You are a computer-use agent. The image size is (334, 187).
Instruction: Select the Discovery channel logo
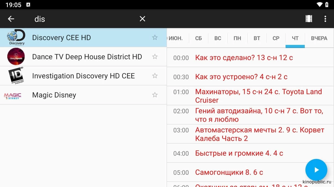(x=16, y=37)
